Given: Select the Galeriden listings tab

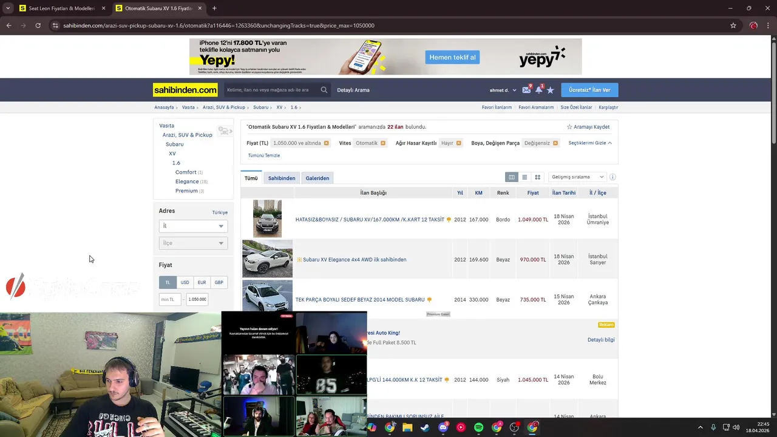Looking at the screenshot, I should (317, 178).
